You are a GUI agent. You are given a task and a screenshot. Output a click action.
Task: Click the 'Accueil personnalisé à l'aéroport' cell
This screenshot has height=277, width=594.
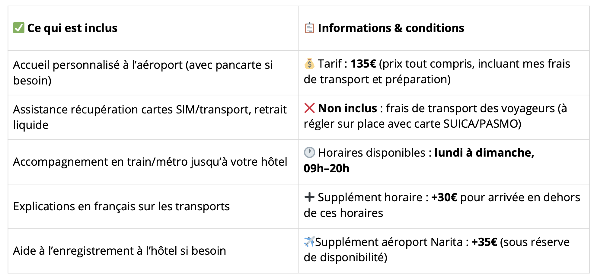coord(153,73)
